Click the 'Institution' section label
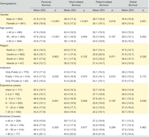Viewport: 149px width, 137px height. [x=5, y=68]
